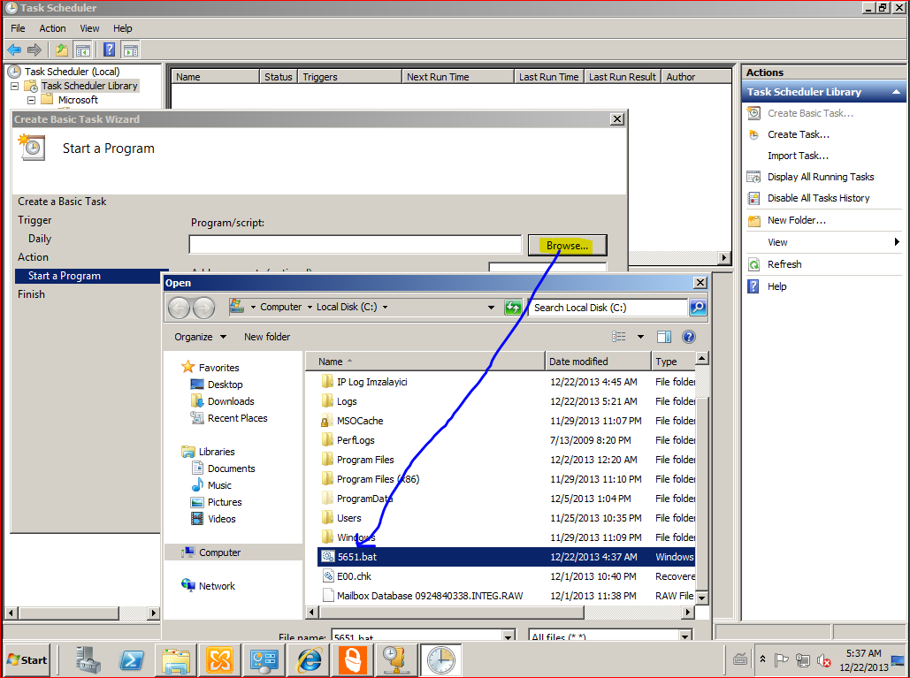Click Create Task... in Actions pane

798,134
